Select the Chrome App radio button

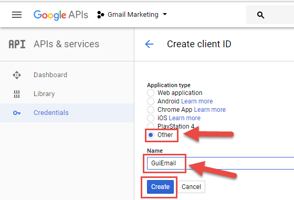click(151, 110)
